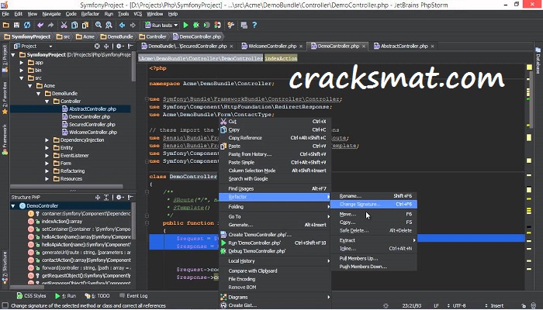543x310 pixels.
Task: Click the Cut scissors toolbar icon
Action: point(64,25)
